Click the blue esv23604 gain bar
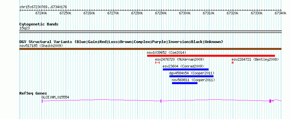 click(186, 69)
